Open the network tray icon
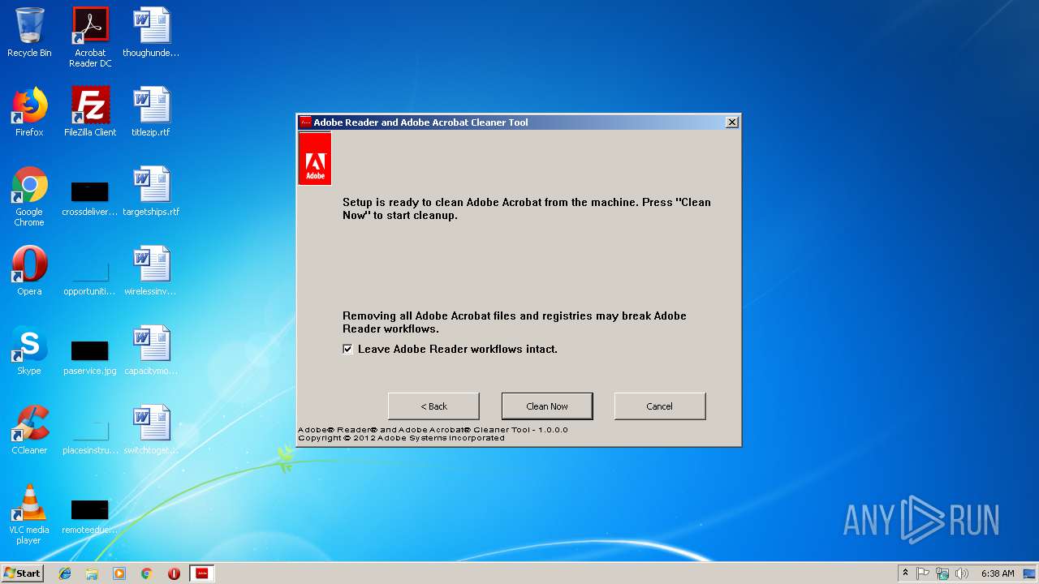 tap(942, 573)
